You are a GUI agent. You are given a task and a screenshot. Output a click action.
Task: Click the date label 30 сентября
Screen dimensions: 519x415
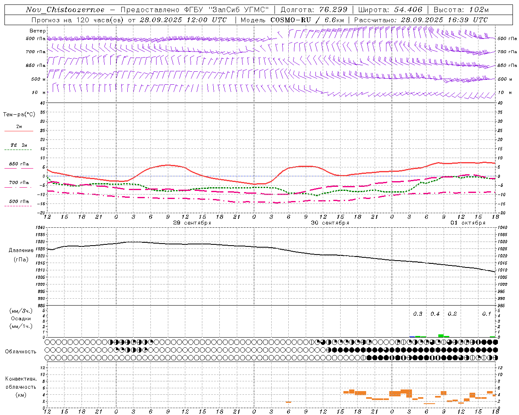330,223
